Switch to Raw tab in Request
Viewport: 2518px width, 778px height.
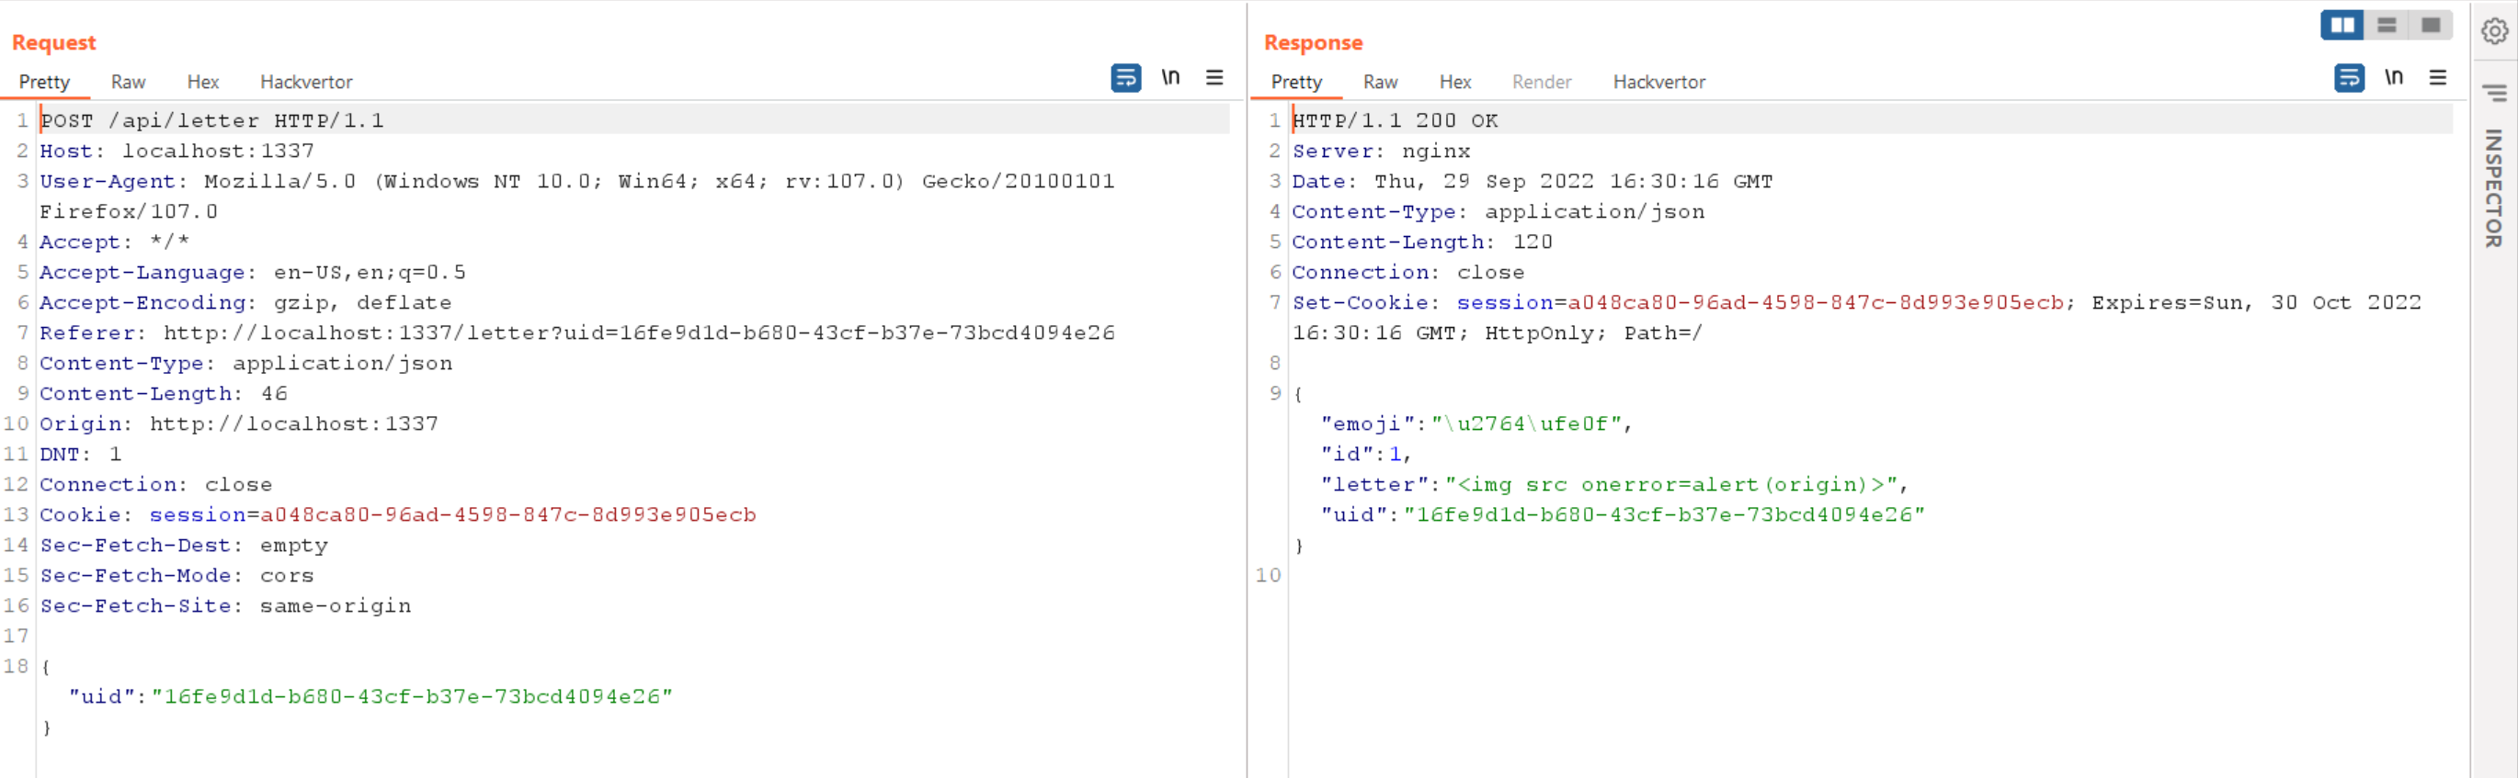click(128, 82)
